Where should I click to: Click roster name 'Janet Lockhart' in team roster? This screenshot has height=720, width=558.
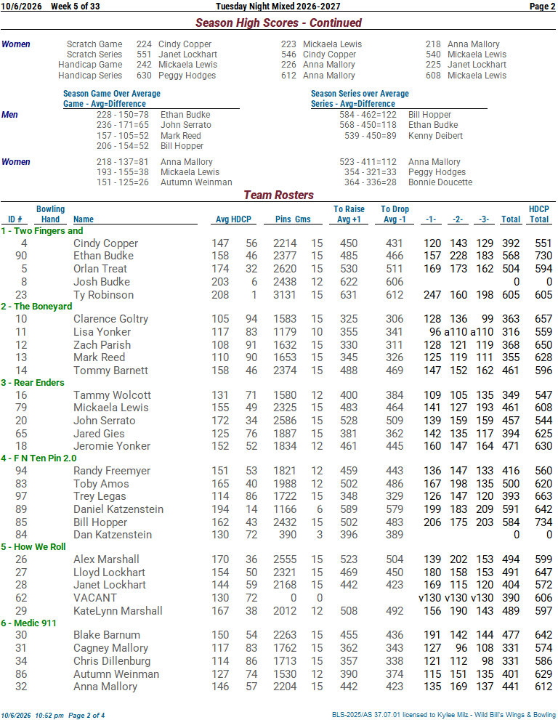(x=110, y=585)
